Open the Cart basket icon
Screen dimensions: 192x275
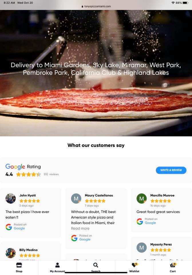(173, 265)
